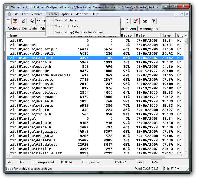197x179 pixels.
Task: Select row zip30\acorn\zipup.h
Action: click(95, 114)
